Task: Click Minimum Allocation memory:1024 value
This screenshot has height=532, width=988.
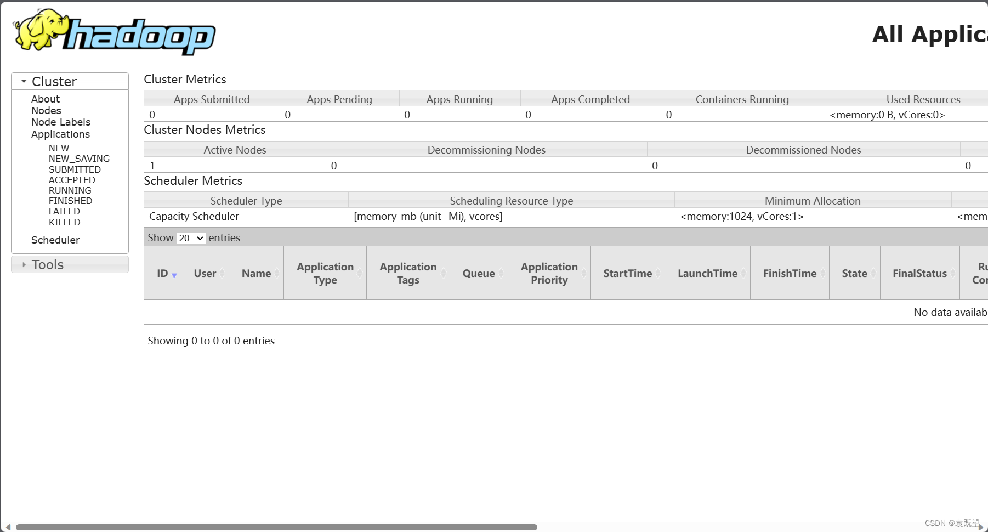Action: [x=742, y=216]
